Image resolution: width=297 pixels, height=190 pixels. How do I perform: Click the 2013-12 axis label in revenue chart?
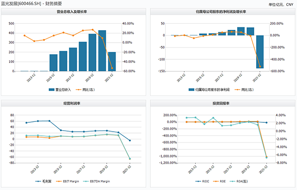tap(31, 78)
